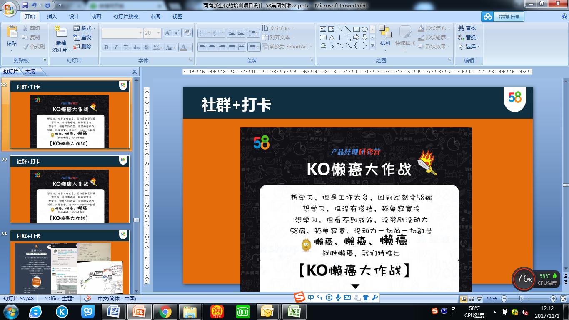Screen dimensions: 569x320
Task: Toggle Strikethrough (abc) formatting
Action: click(x=136, y=47)
